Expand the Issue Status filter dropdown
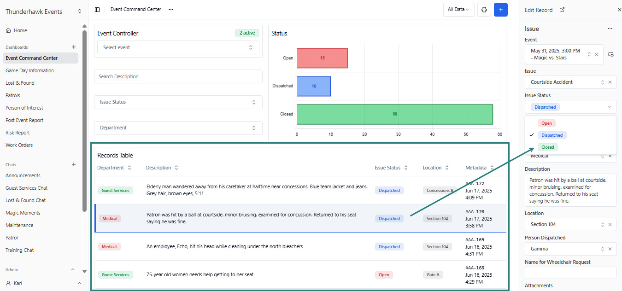The image size is (622, 291). click(178, 102)
